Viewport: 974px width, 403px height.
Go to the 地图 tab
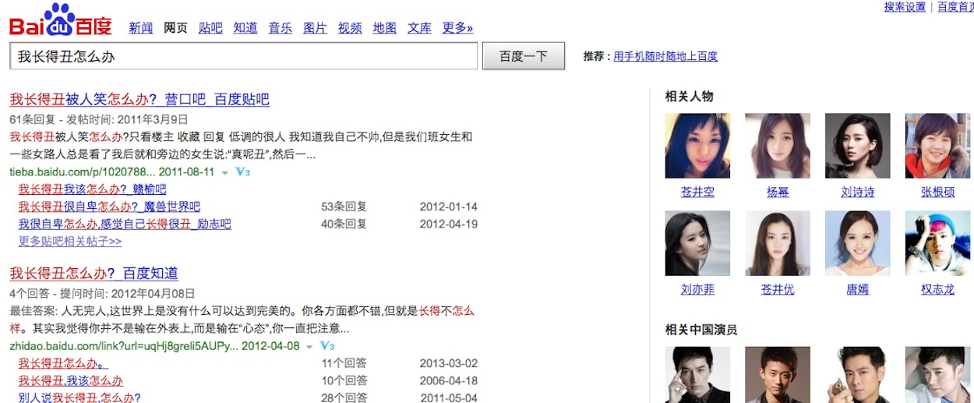(x=384, y=28)
